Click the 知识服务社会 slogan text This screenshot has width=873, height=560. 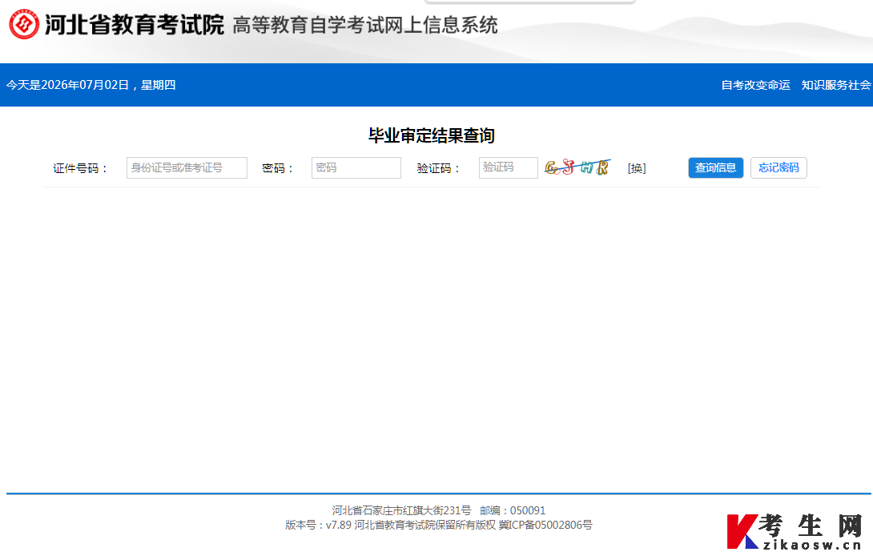pyautogui.click(x=835, y=85)
